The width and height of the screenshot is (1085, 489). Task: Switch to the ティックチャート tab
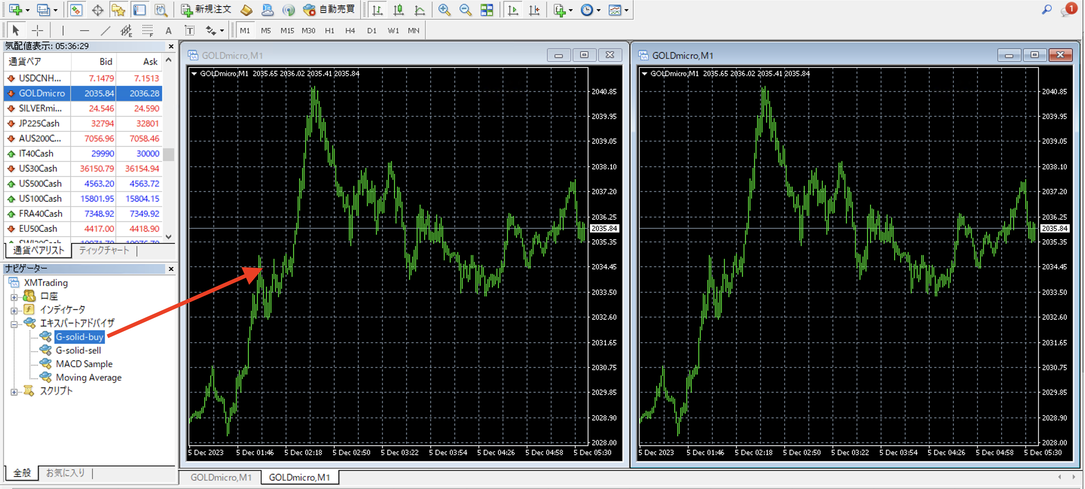[104, 251]
